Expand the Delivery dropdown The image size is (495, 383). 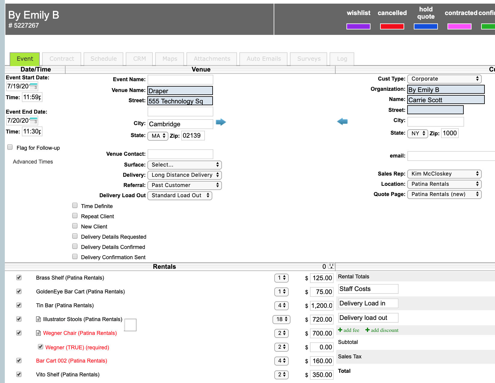pos(184,175)
